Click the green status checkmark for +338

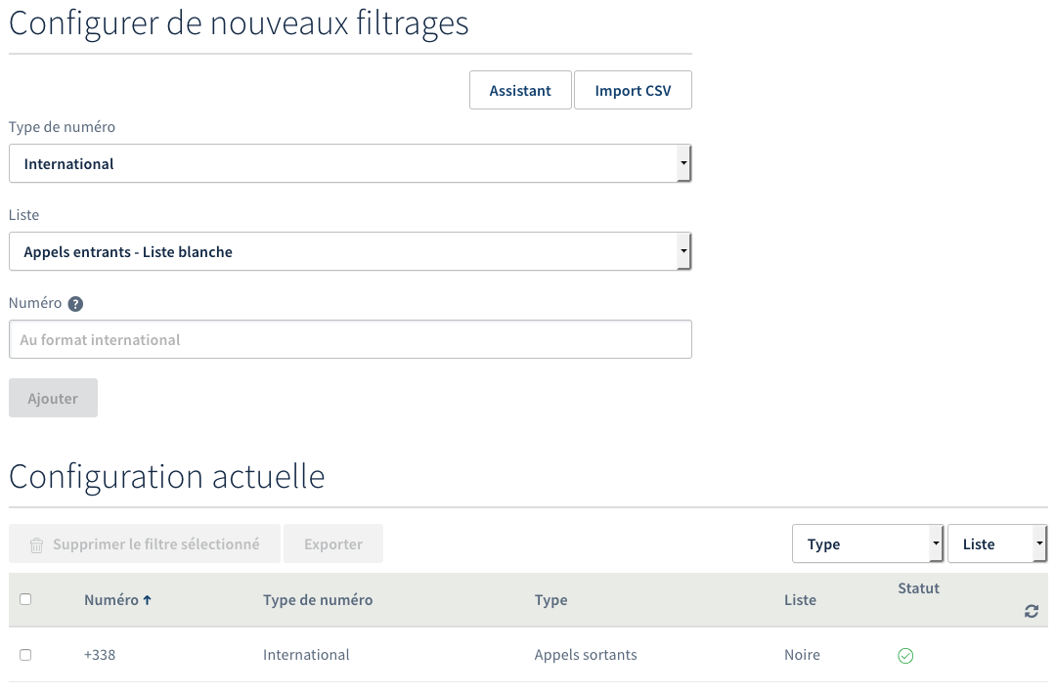click(x=905, y=656)
